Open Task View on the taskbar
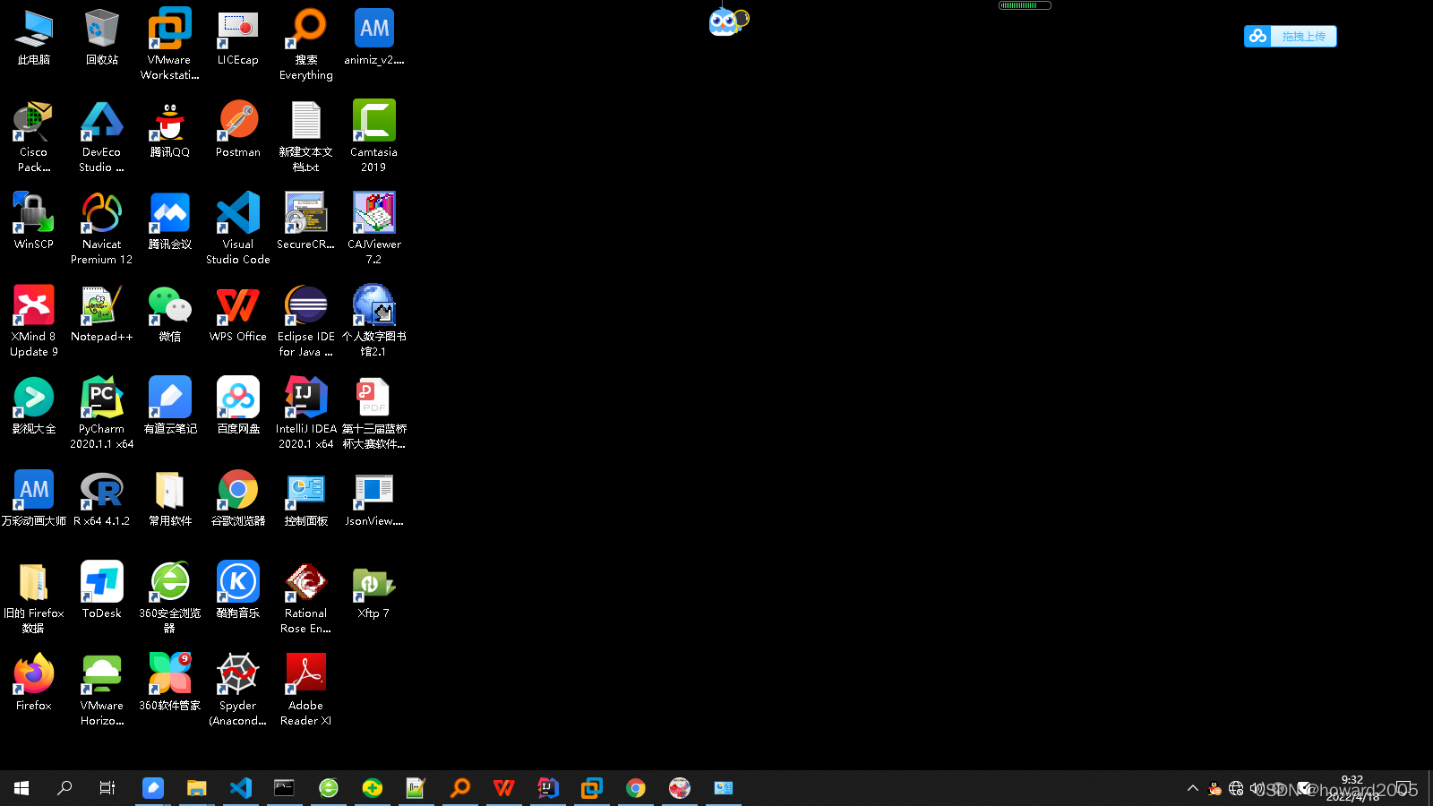 pyautogui.click(x=107, y=788)
